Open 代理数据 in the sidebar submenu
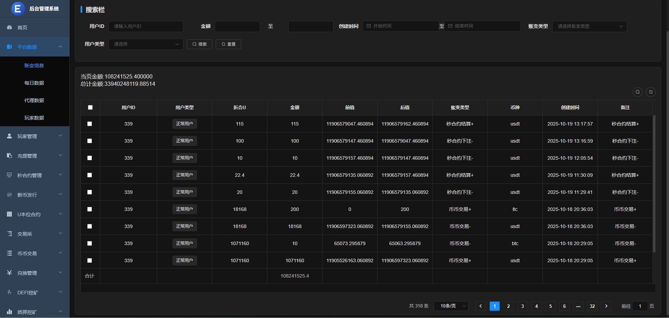The image size is (669, 318). pyautogui.click(x=34, y=100)
